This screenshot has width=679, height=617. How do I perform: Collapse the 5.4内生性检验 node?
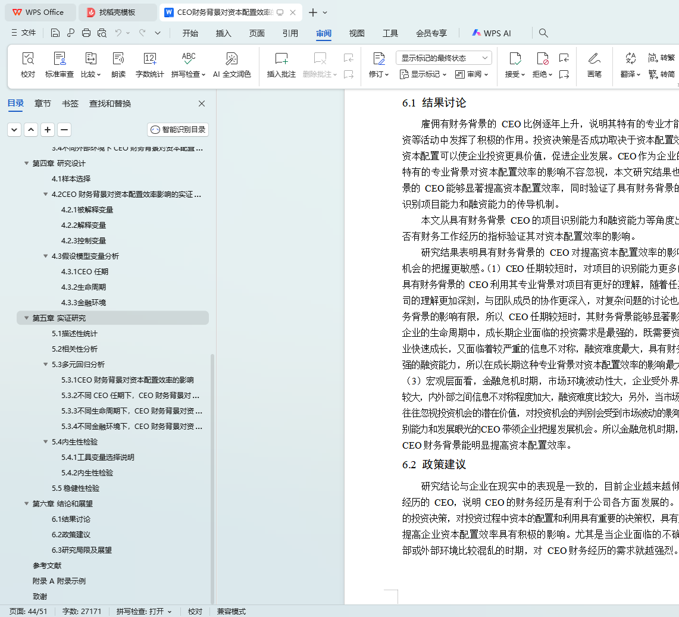coord(45,441)
